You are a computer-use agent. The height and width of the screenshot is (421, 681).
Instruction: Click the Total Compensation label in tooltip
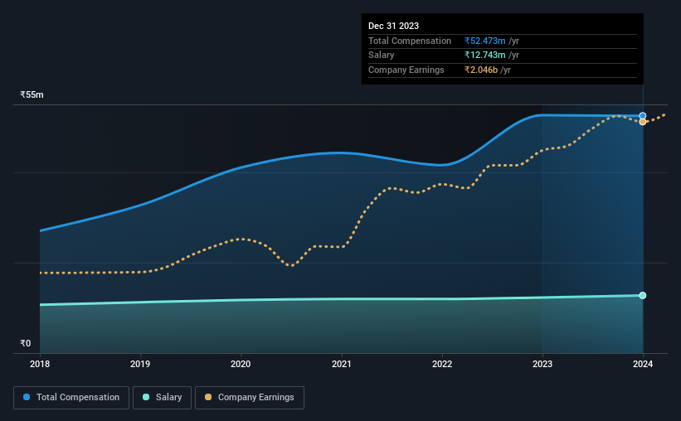click(410, 41)
